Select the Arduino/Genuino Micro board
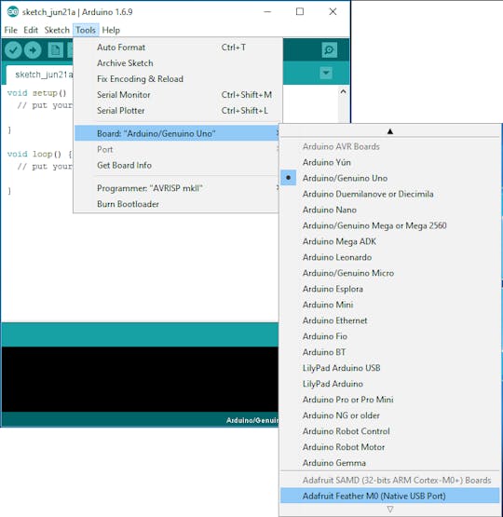Viewport: 503px width, 517px height. tap(390, 273)
